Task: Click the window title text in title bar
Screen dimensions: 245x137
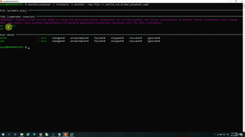Action: (x=11, y=2)
